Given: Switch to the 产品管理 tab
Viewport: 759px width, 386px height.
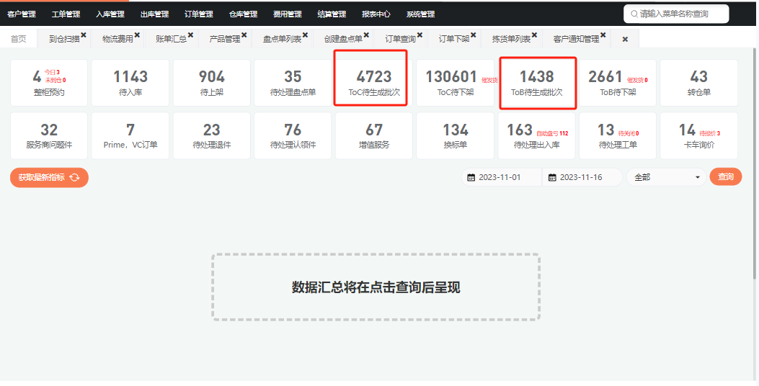Looking at the screenshot, I should click(225, 39).
